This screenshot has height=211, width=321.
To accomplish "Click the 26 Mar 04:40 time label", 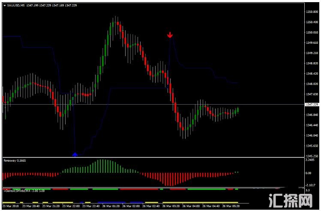I will pyautogui.click(x=211, y=206).
